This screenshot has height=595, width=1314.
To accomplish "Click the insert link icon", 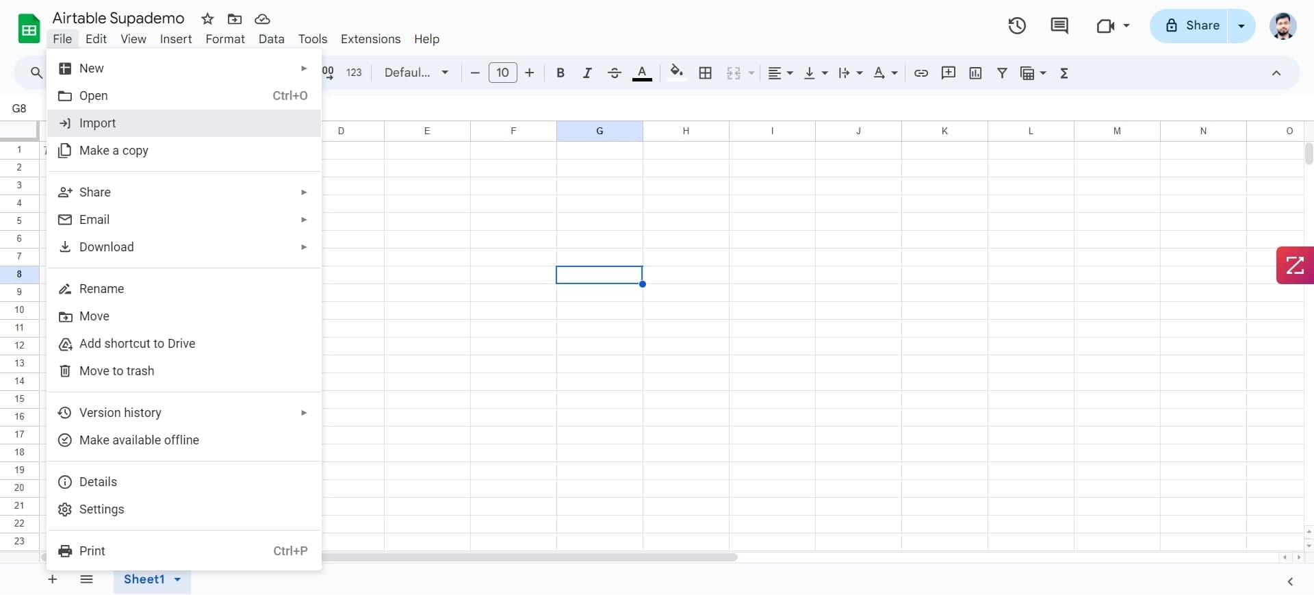I will coord(921,73).
